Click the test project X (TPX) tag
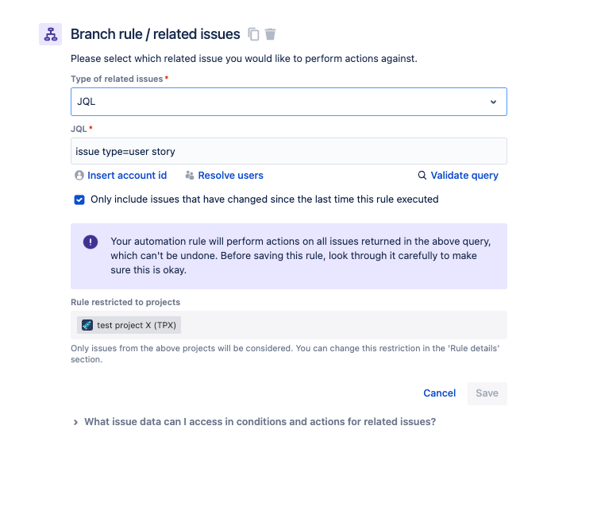597x507 pixels. coord(129,325)
